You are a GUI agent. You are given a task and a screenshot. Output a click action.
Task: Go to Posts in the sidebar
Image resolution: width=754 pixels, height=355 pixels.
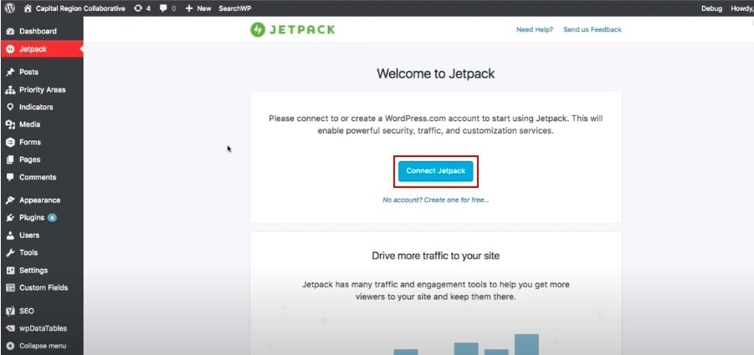coord(28,72)
